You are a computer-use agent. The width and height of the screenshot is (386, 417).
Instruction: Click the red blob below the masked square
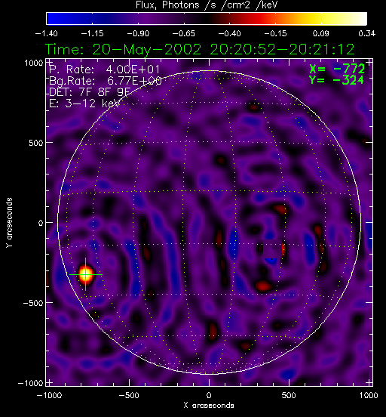[x=264, y=286]
